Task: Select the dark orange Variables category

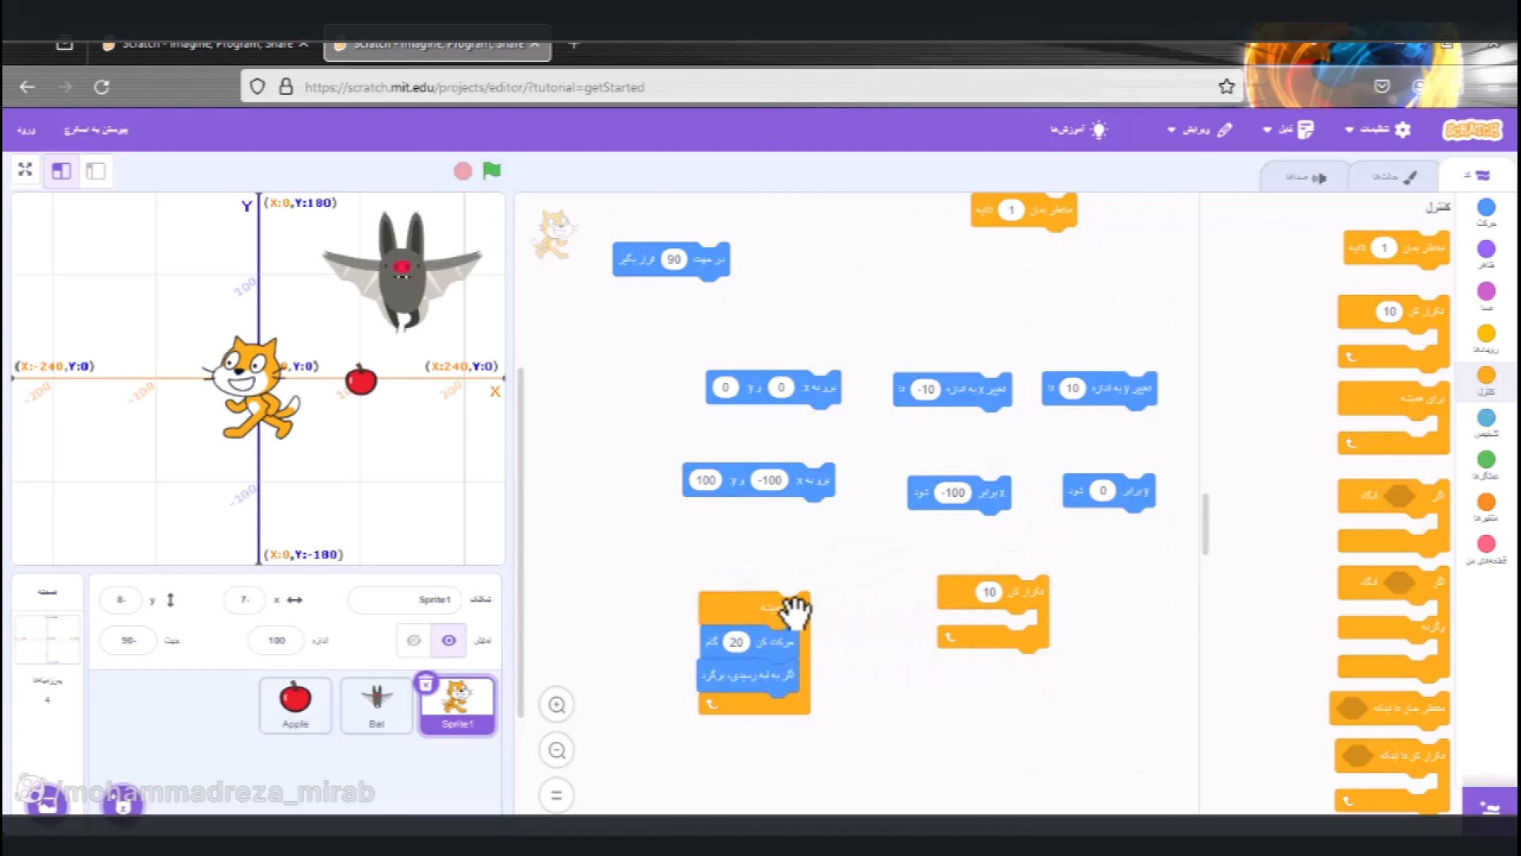Action: click(1486, 503)
